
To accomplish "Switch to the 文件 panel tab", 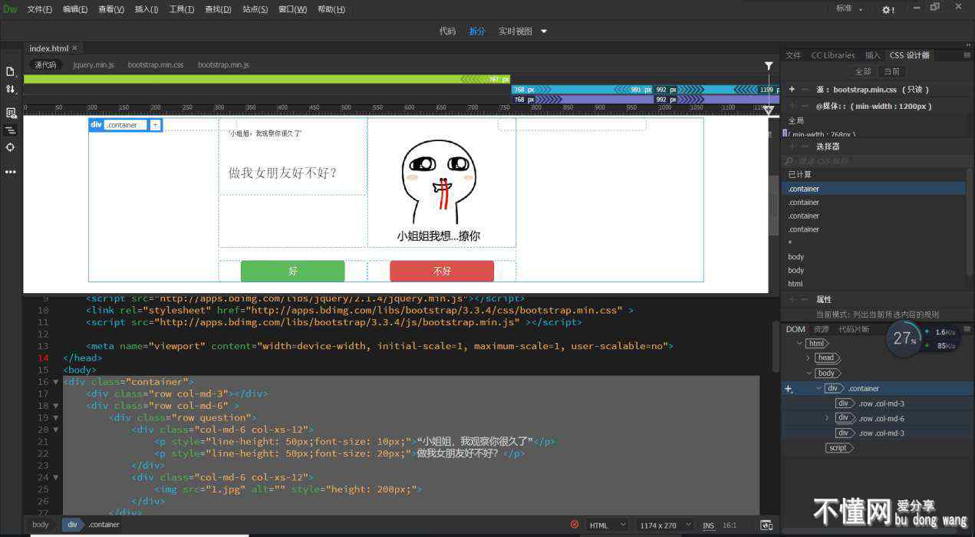I will coord(793,55).
